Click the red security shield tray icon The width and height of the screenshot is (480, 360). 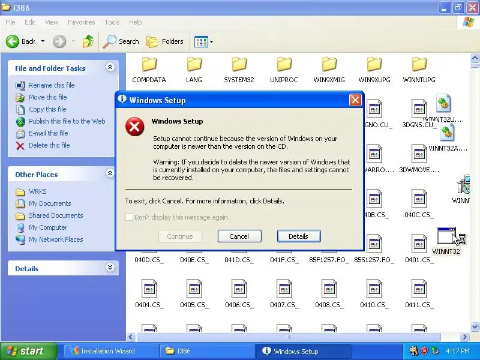click(425, 351)
